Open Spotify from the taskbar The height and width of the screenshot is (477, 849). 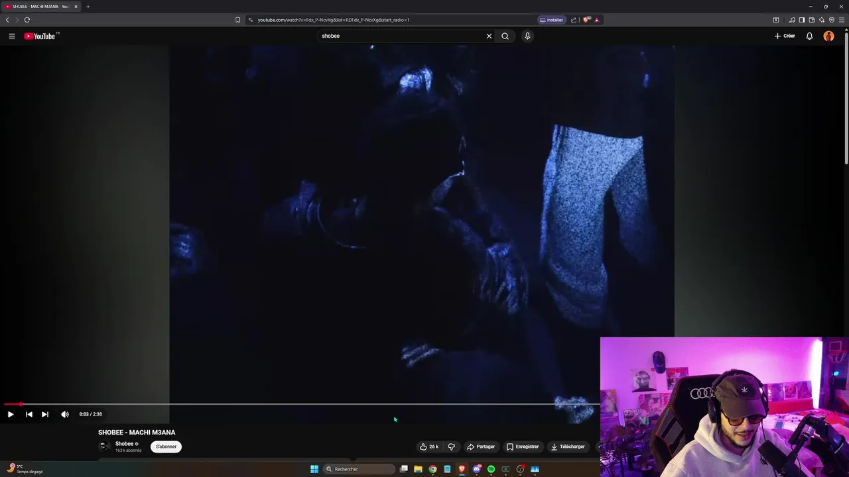tap(491, 469)
